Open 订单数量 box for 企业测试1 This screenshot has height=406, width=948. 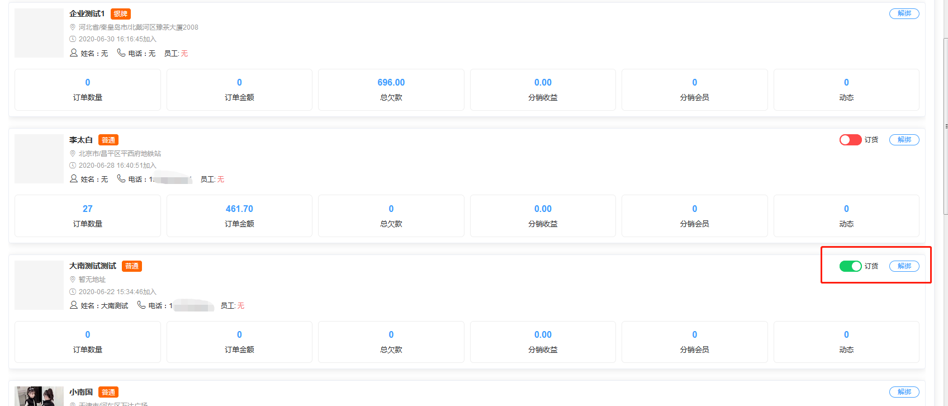tap(88, 89)
